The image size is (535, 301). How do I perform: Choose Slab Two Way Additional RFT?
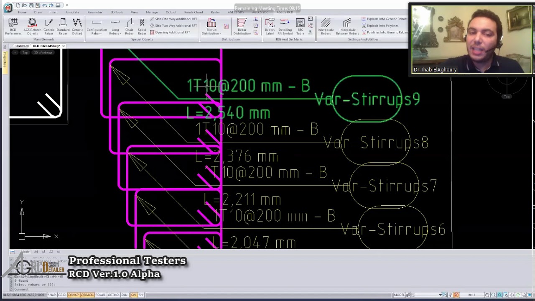(173, 26)
